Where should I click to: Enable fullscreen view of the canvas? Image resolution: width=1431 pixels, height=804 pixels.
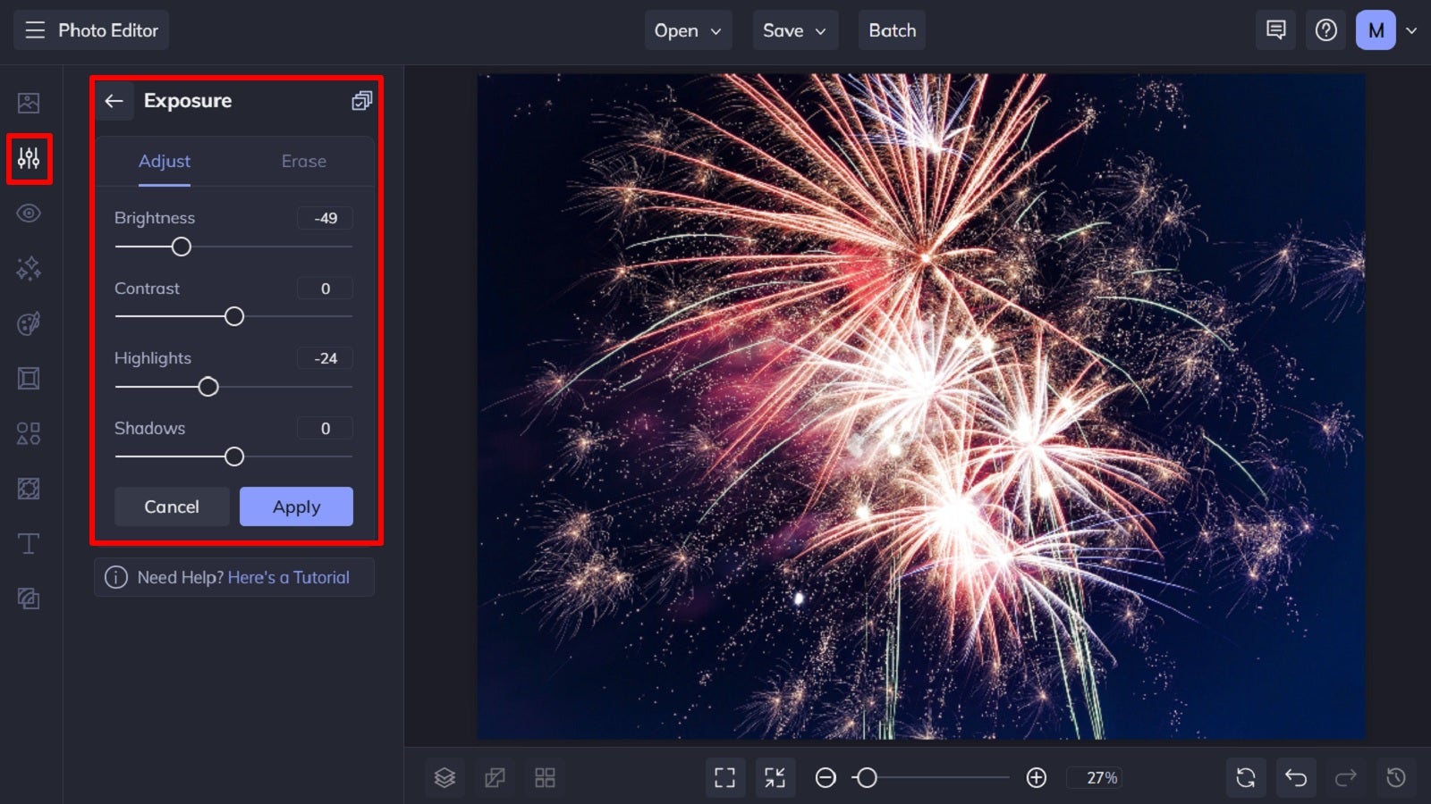coord(725,777)
